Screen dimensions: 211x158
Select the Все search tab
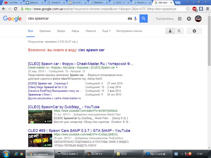point(30,31)
